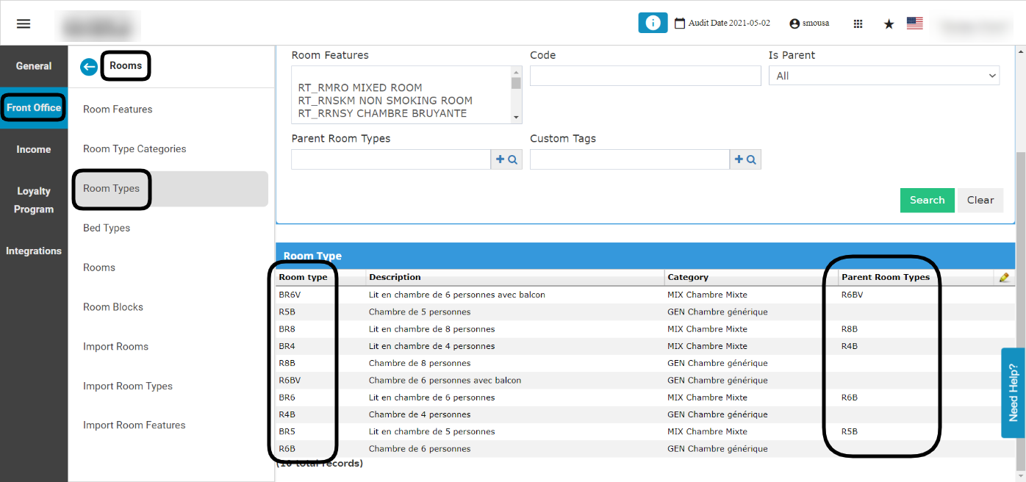The height and width of the screenshot is (482, 1026).
Task: Open the Need Help? side tab
Action: tap(1014, 392)
